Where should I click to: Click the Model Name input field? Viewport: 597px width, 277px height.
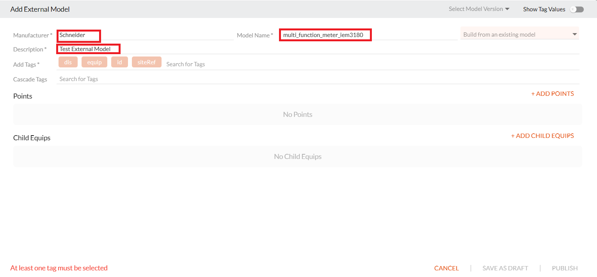click(x=369, y=35)
